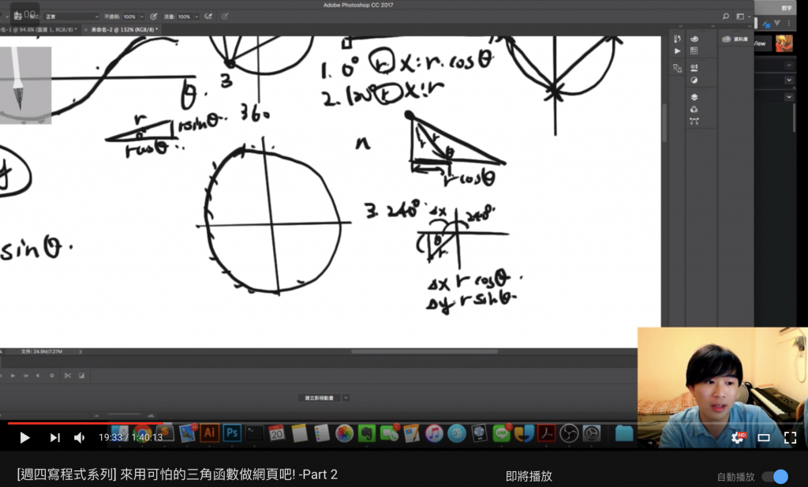Open the 資料庫 libraries panel tab
Screen dimensions: 808x487
click(735, 39)
